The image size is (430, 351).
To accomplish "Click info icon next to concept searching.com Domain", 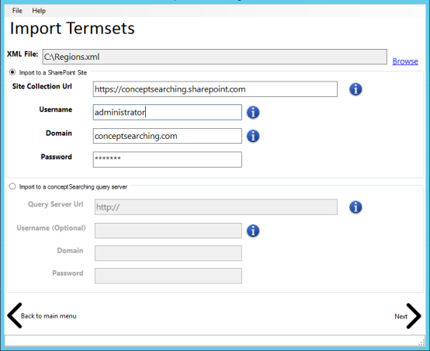I will 253,136.
